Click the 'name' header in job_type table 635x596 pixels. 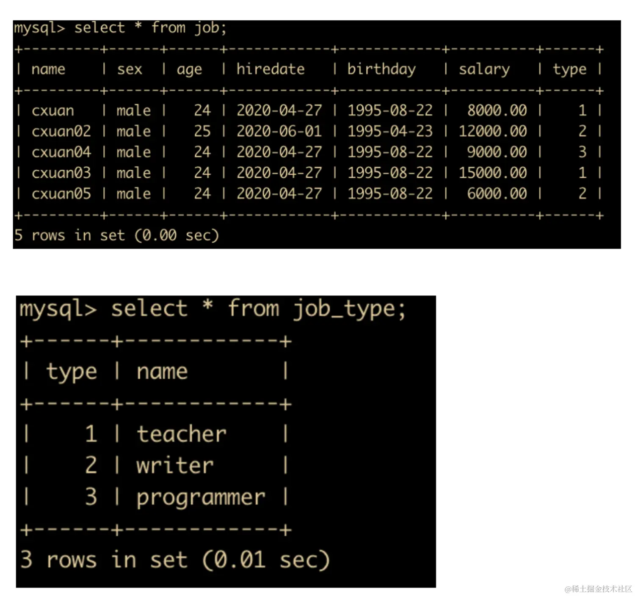click(x=162, y=372)
